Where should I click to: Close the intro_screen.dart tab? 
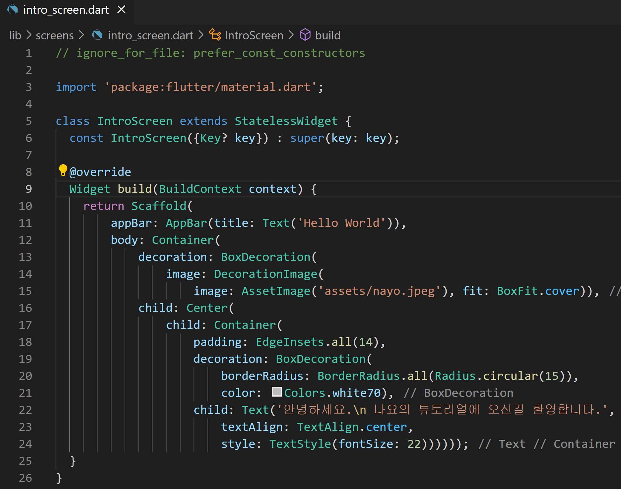121,10
